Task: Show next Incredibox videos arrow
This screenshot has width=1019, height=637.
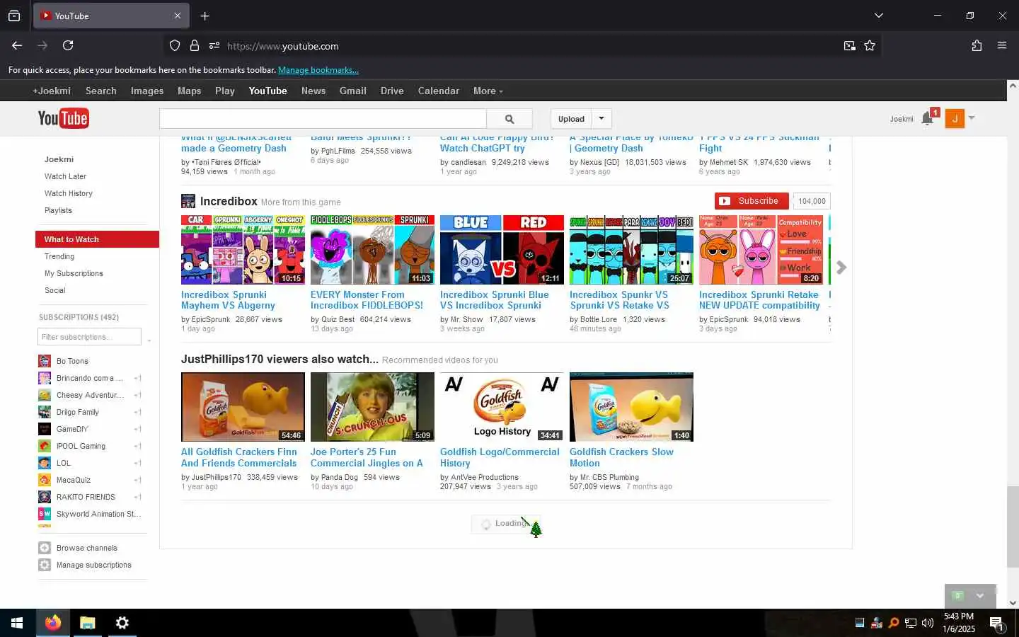Action: pyautogui.click(x=841, y=268)
